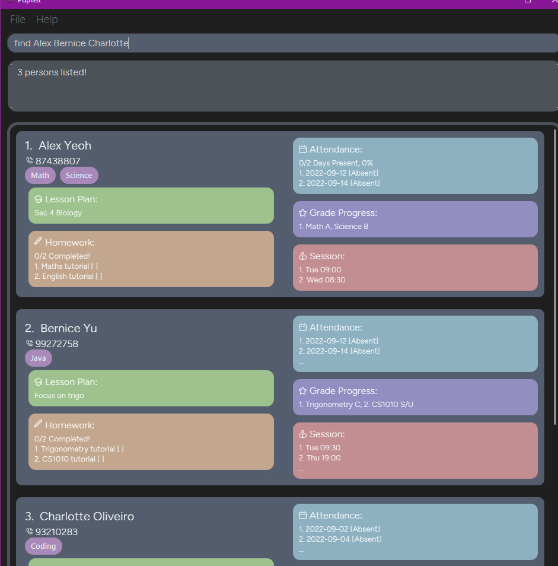Click the name Charlotte Oliveiro
Screen dimensions: 558x566
pyautogui.click(x=87, y=517)
